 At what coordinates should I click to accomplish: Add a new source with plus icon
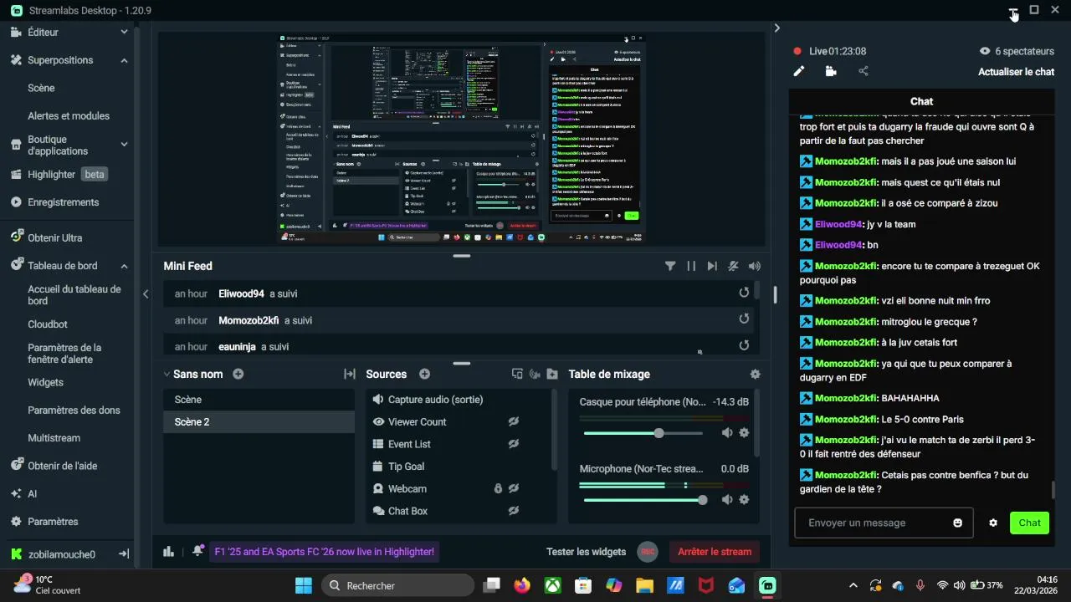point(424,374)
